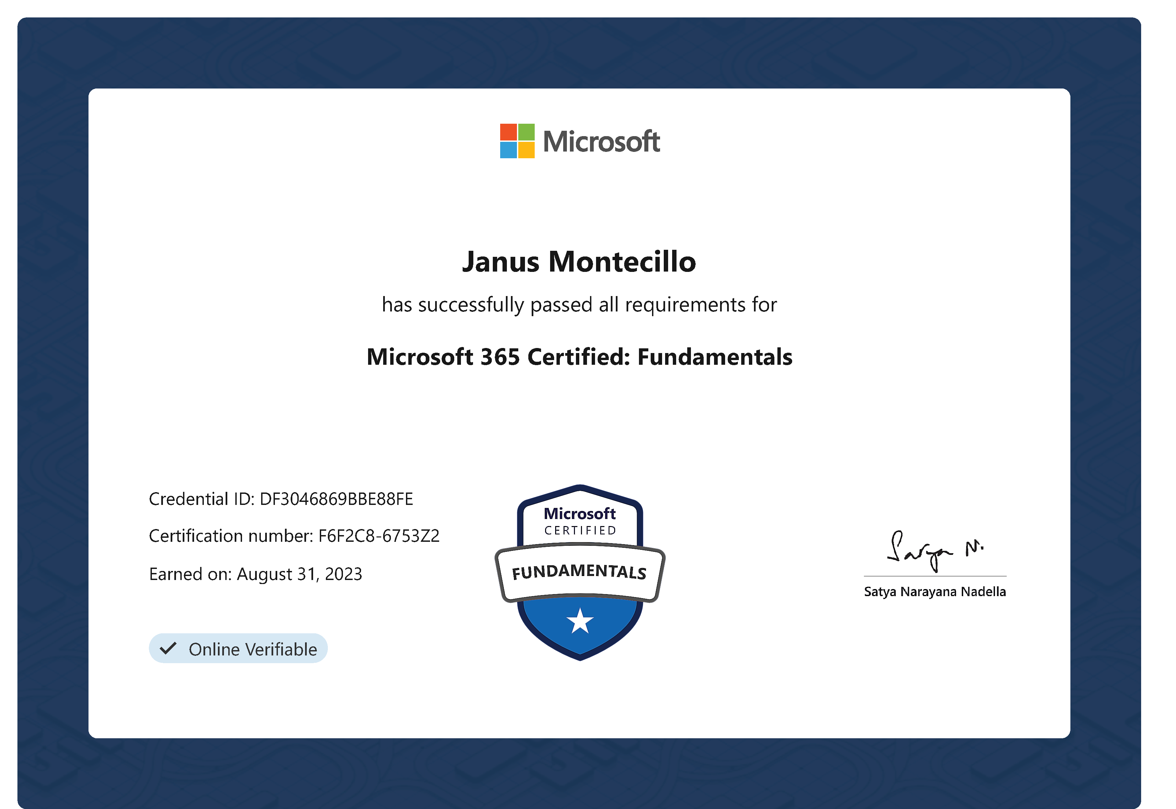
Task: Click the 'has successfully passed all requirements' text
Action: click(579, 305)
